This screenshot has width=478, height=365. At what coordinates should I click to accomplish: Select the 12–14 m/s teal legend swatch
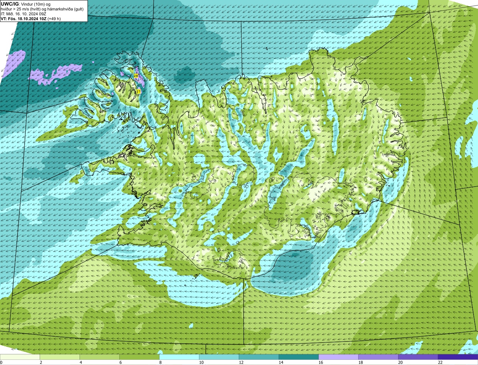coord(259,357)
